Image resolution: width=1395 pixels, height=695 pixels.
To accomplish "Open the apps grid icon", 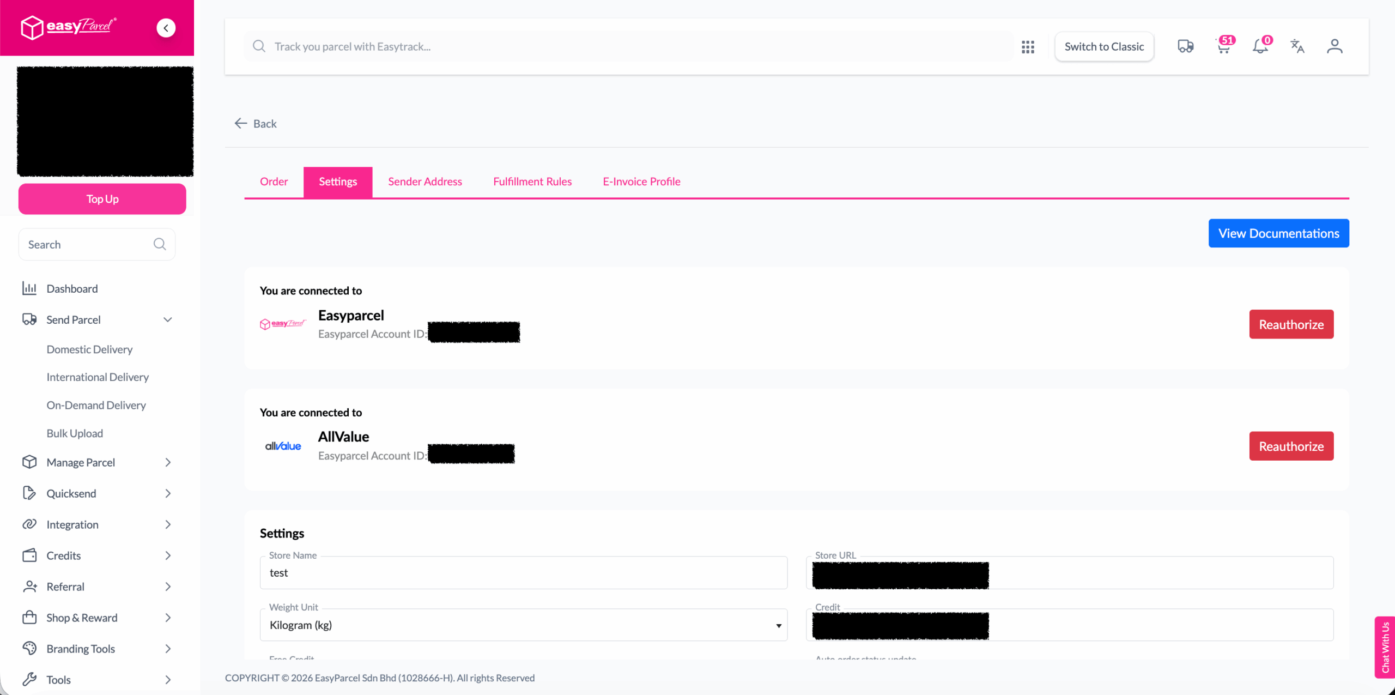I will [1028, 47].
